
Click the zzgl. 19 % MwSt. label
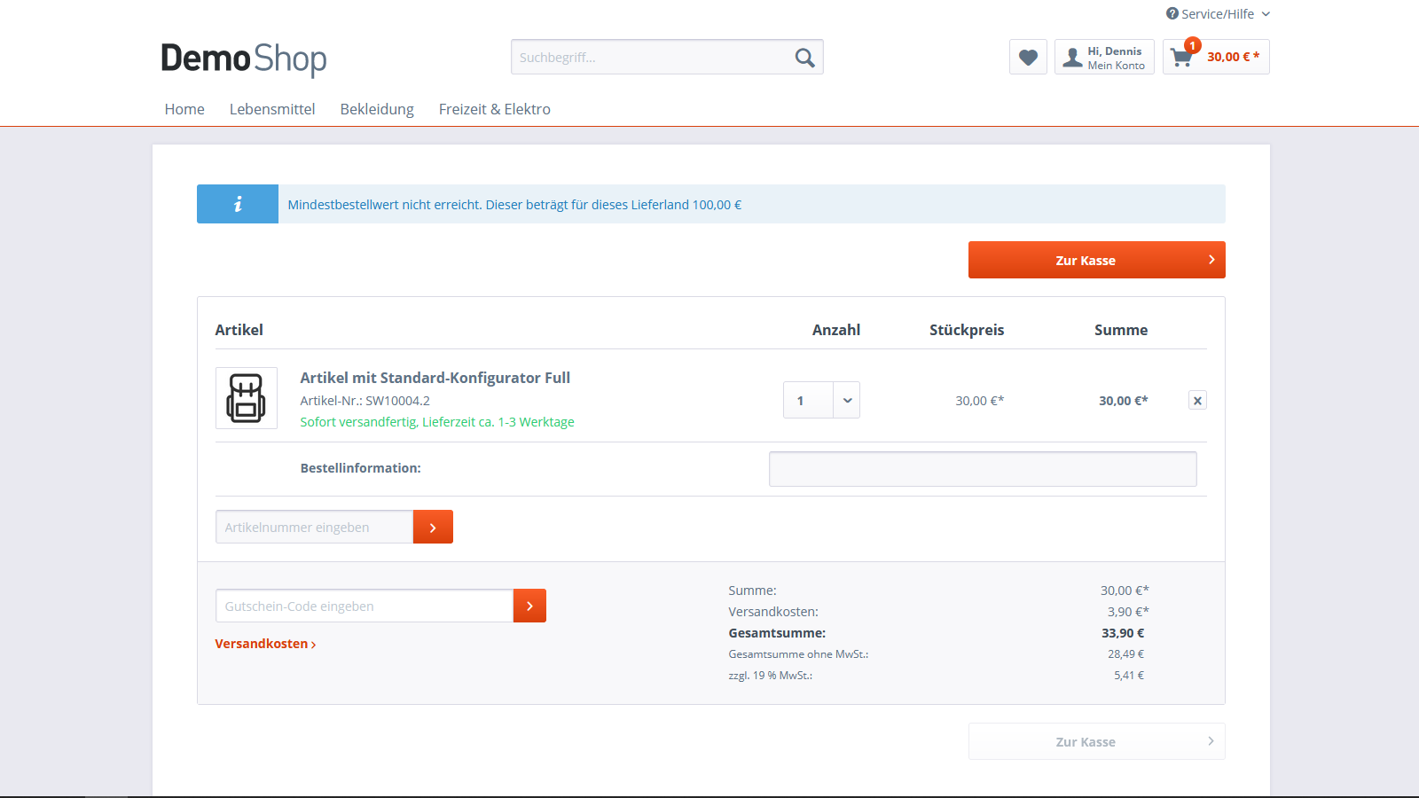[x=771, y=676]
